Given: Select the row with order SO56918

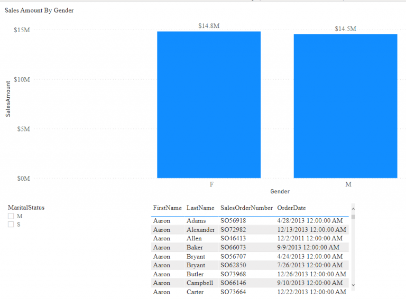Looking at the screenshot, I should [233, 221].
